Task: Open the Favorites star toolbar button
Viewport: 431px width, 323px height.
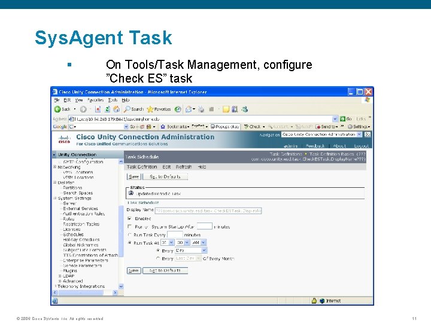Action: coord(159,109)
